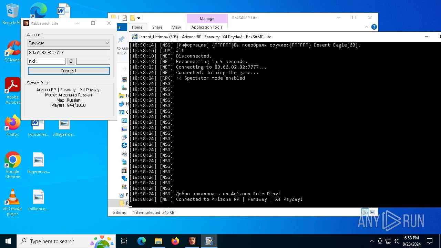
Task: Select the millionco... image file on desktop
Action: point(39,200)
